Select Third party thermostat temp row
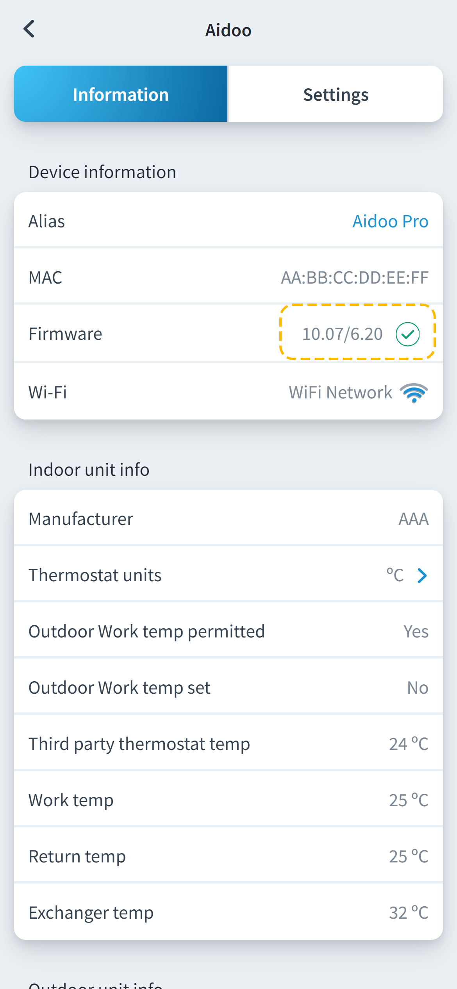The height and width of the screenshot is (989, 457). coord(228,744)
